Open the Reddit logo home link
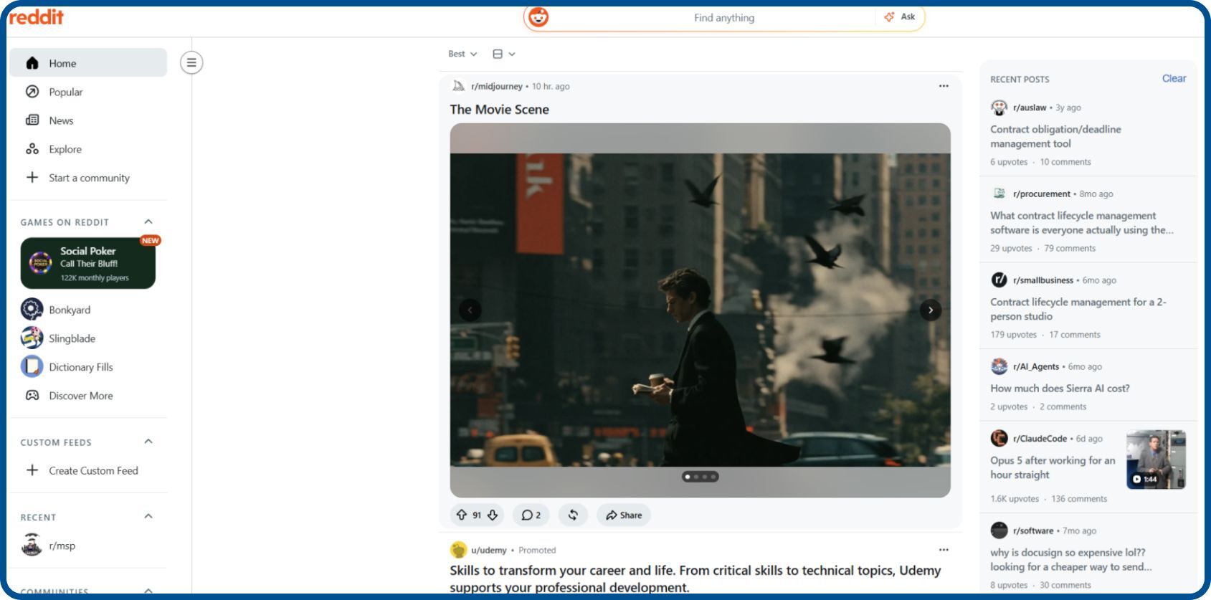 [x=36, y=16]
